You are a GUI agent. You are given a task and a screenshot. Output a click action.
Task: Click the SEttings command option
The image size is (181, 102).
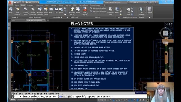[65, 96]
